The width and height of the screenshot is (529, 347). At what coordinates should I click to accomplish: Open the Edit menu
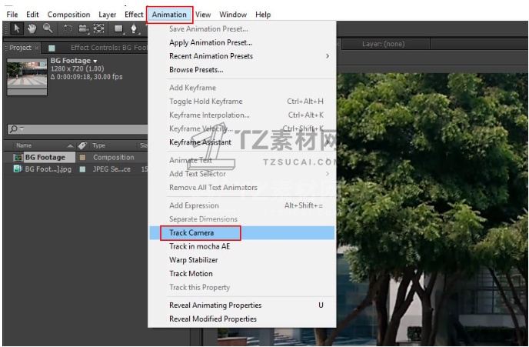32,15
